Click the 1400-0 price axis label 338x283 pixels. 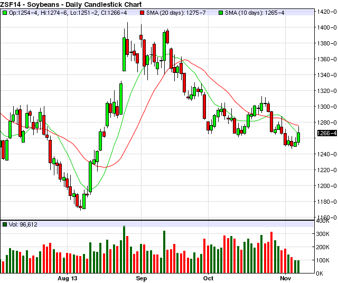326,27
